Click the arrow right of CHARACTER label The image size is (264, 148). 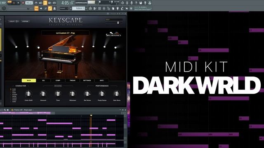point(28,86)
